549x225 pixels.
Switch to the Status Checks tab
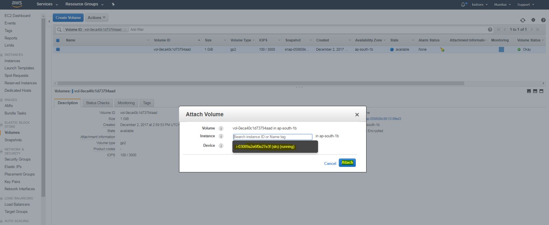(x=97, y=103)
